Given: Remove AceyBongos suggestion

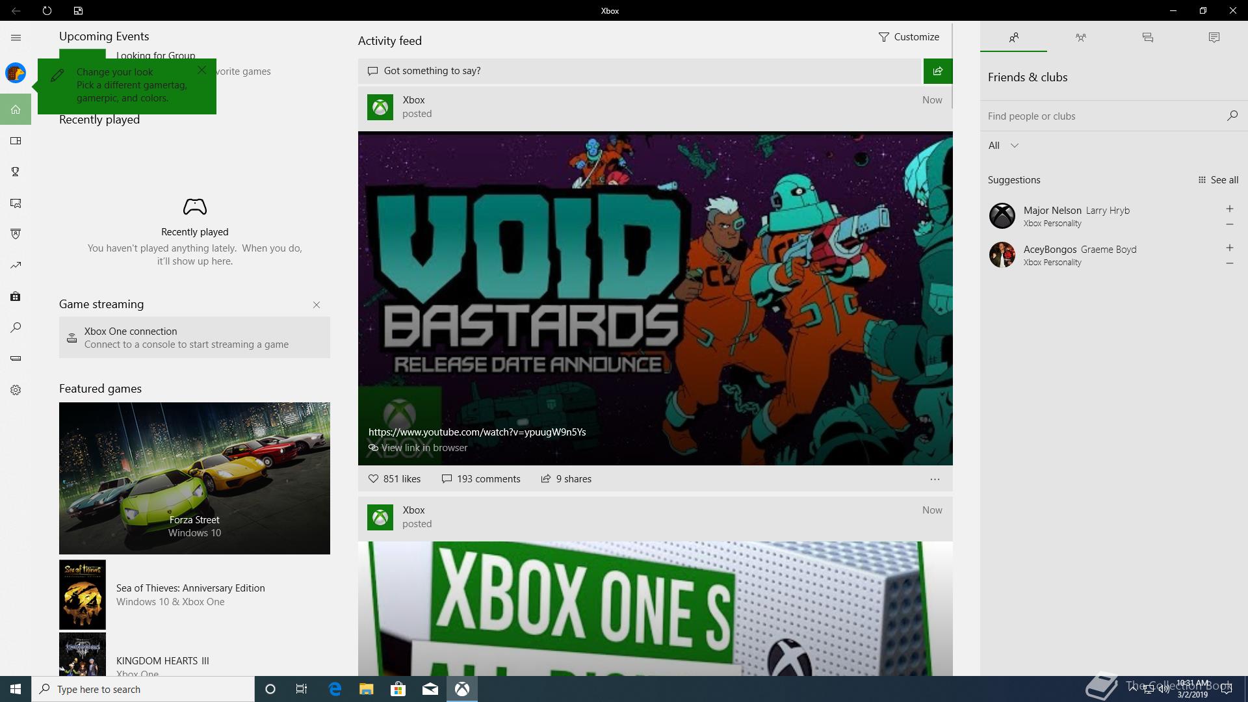Looking at the screenshot, I should pos(1230,263).
